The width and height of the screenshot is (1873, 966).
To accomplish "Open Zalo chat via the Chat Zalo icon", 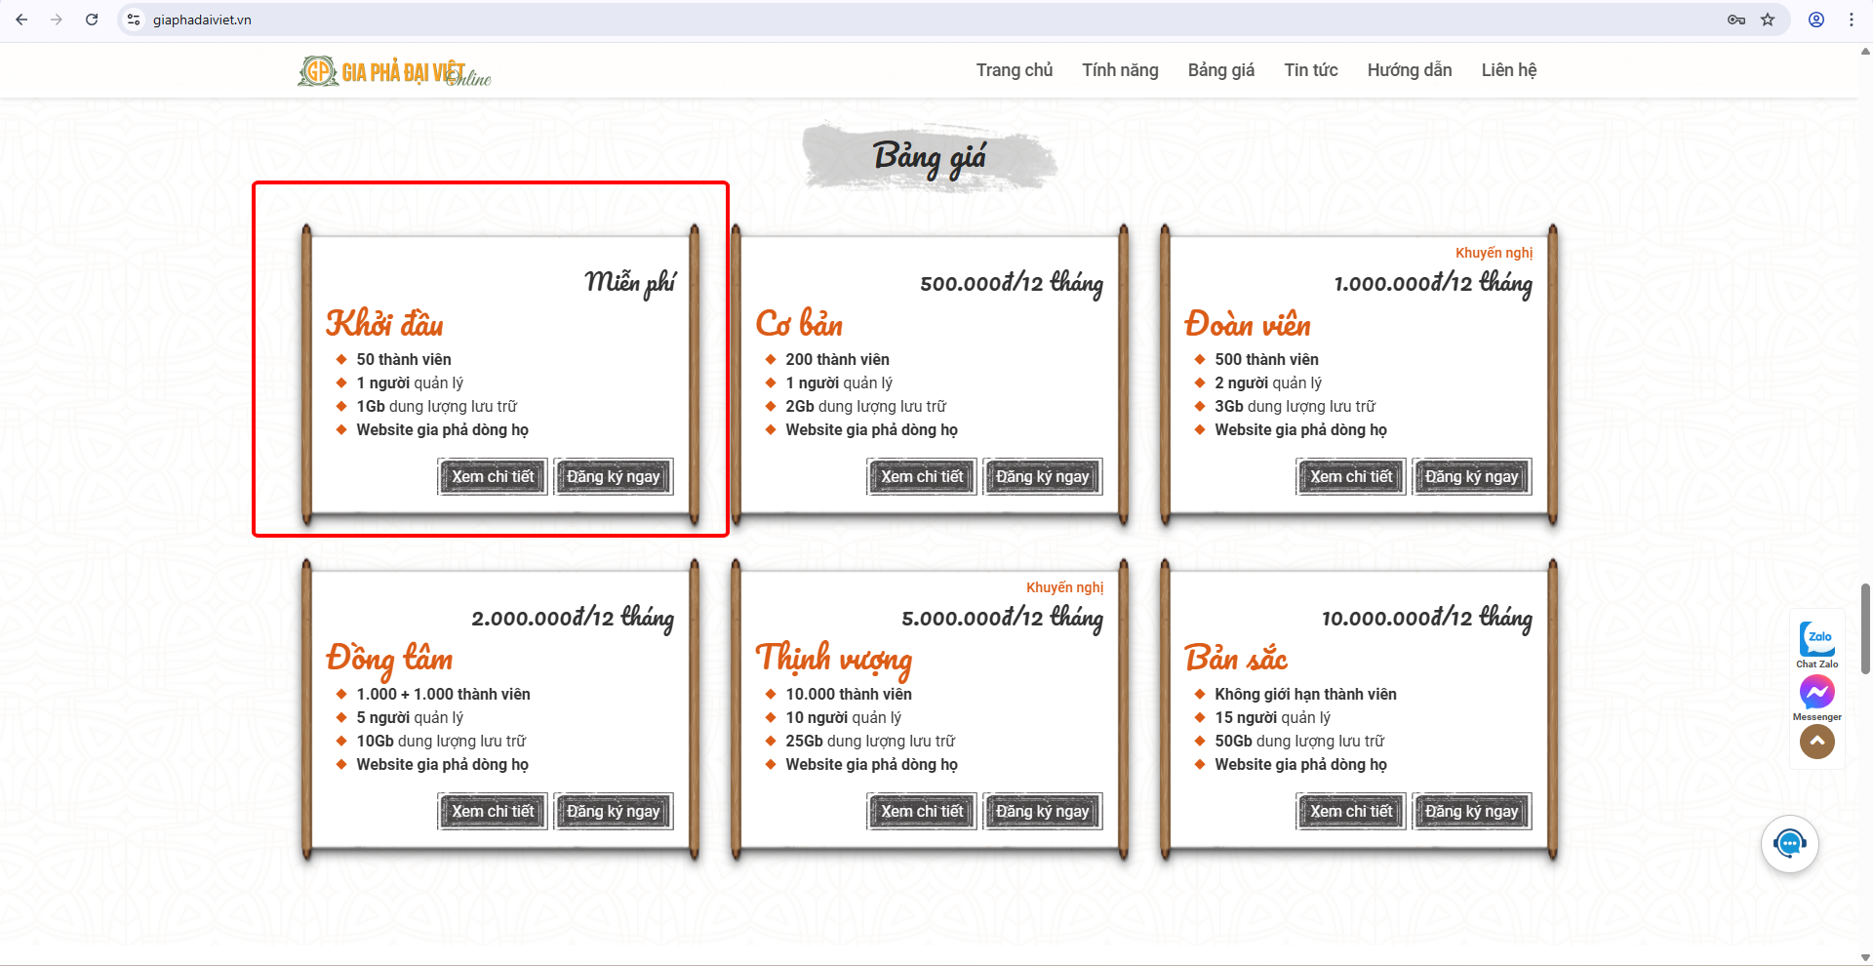I will pos(1816,642).
